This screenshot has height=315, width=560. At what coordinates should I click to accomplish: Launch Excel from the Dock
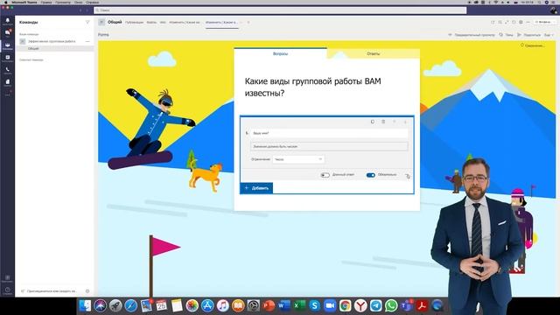click(x=299, y=305)
